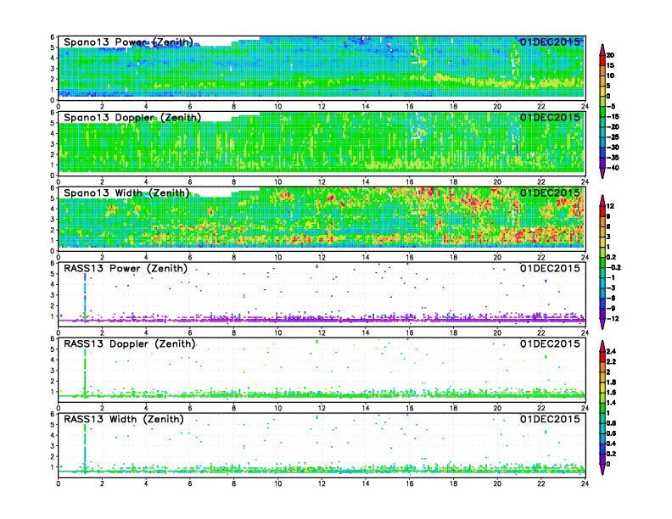Viewport: 672px width, 519px height.
Task: Click the "1.4" colorbar label
Action: (x=612, y=403)
